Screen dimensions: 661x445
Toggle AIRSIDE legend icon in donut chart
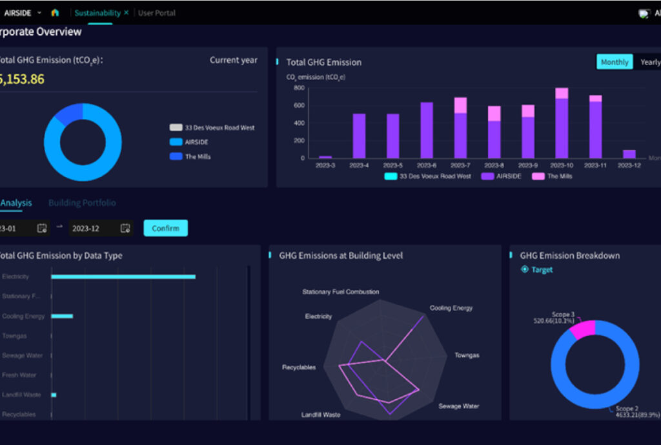[x=176, y=142]
